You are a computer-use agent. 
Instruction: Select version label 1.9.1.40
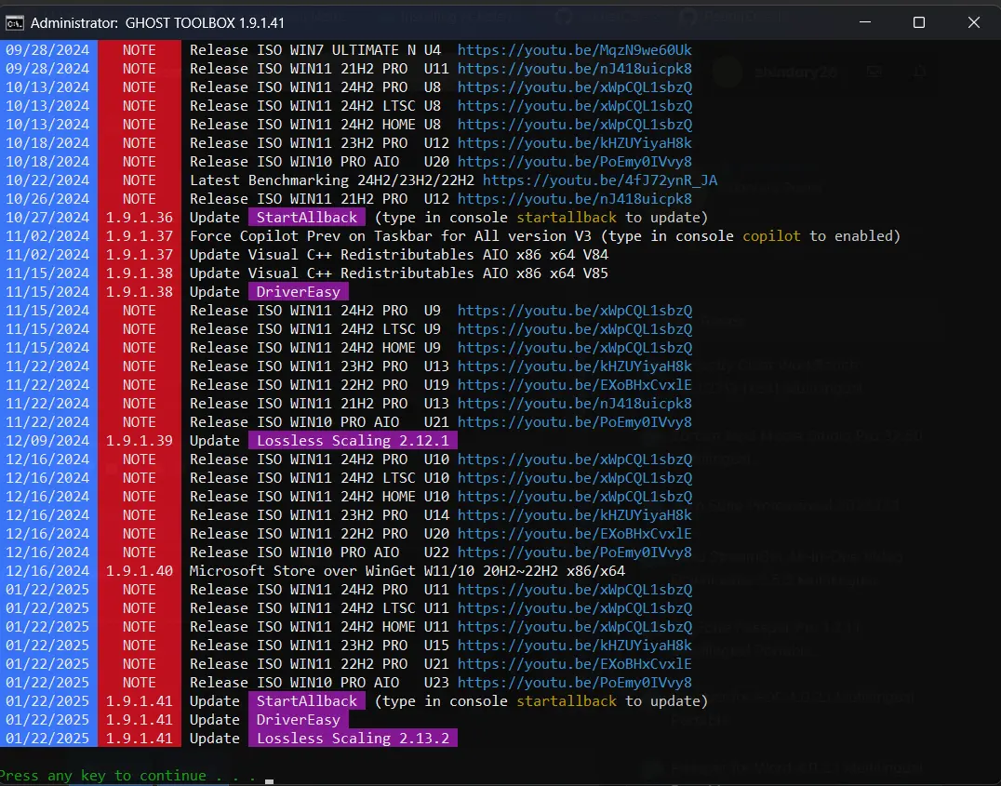[140, 571]
